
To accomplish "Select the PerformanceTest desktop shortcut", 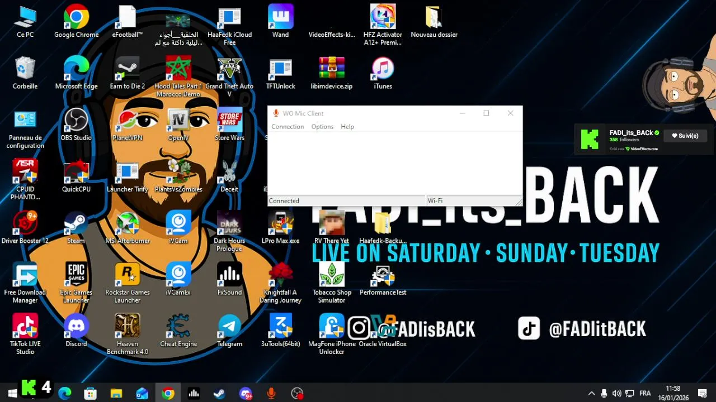I will 383,279.
